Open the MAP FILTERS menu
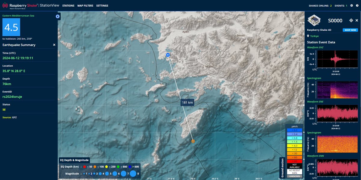This screenshot has height=180, width=361. [x=85, y=6]
